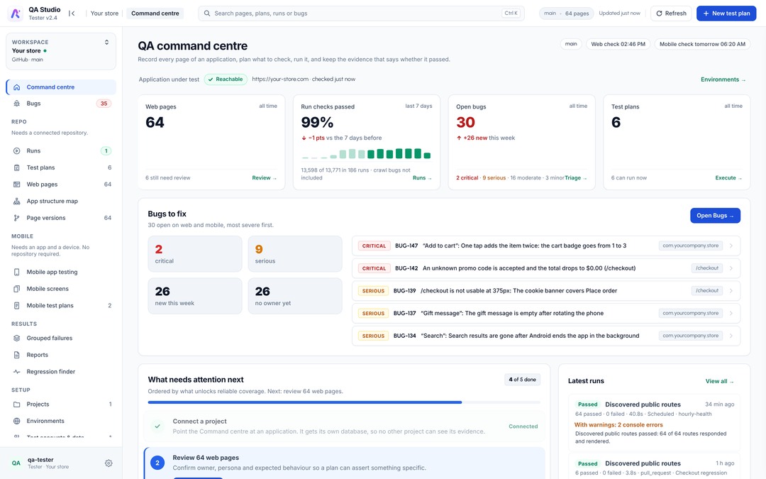This screenshot has width=766, height=479.
Task: Collapse the sidebar with the arrow icon
Action: click(x=72, y=13)
